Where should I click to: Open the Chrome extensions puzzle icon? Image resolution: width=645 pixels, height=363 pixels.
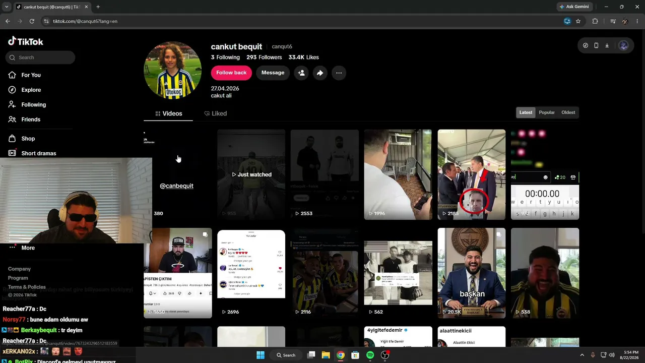coord(595,21)
